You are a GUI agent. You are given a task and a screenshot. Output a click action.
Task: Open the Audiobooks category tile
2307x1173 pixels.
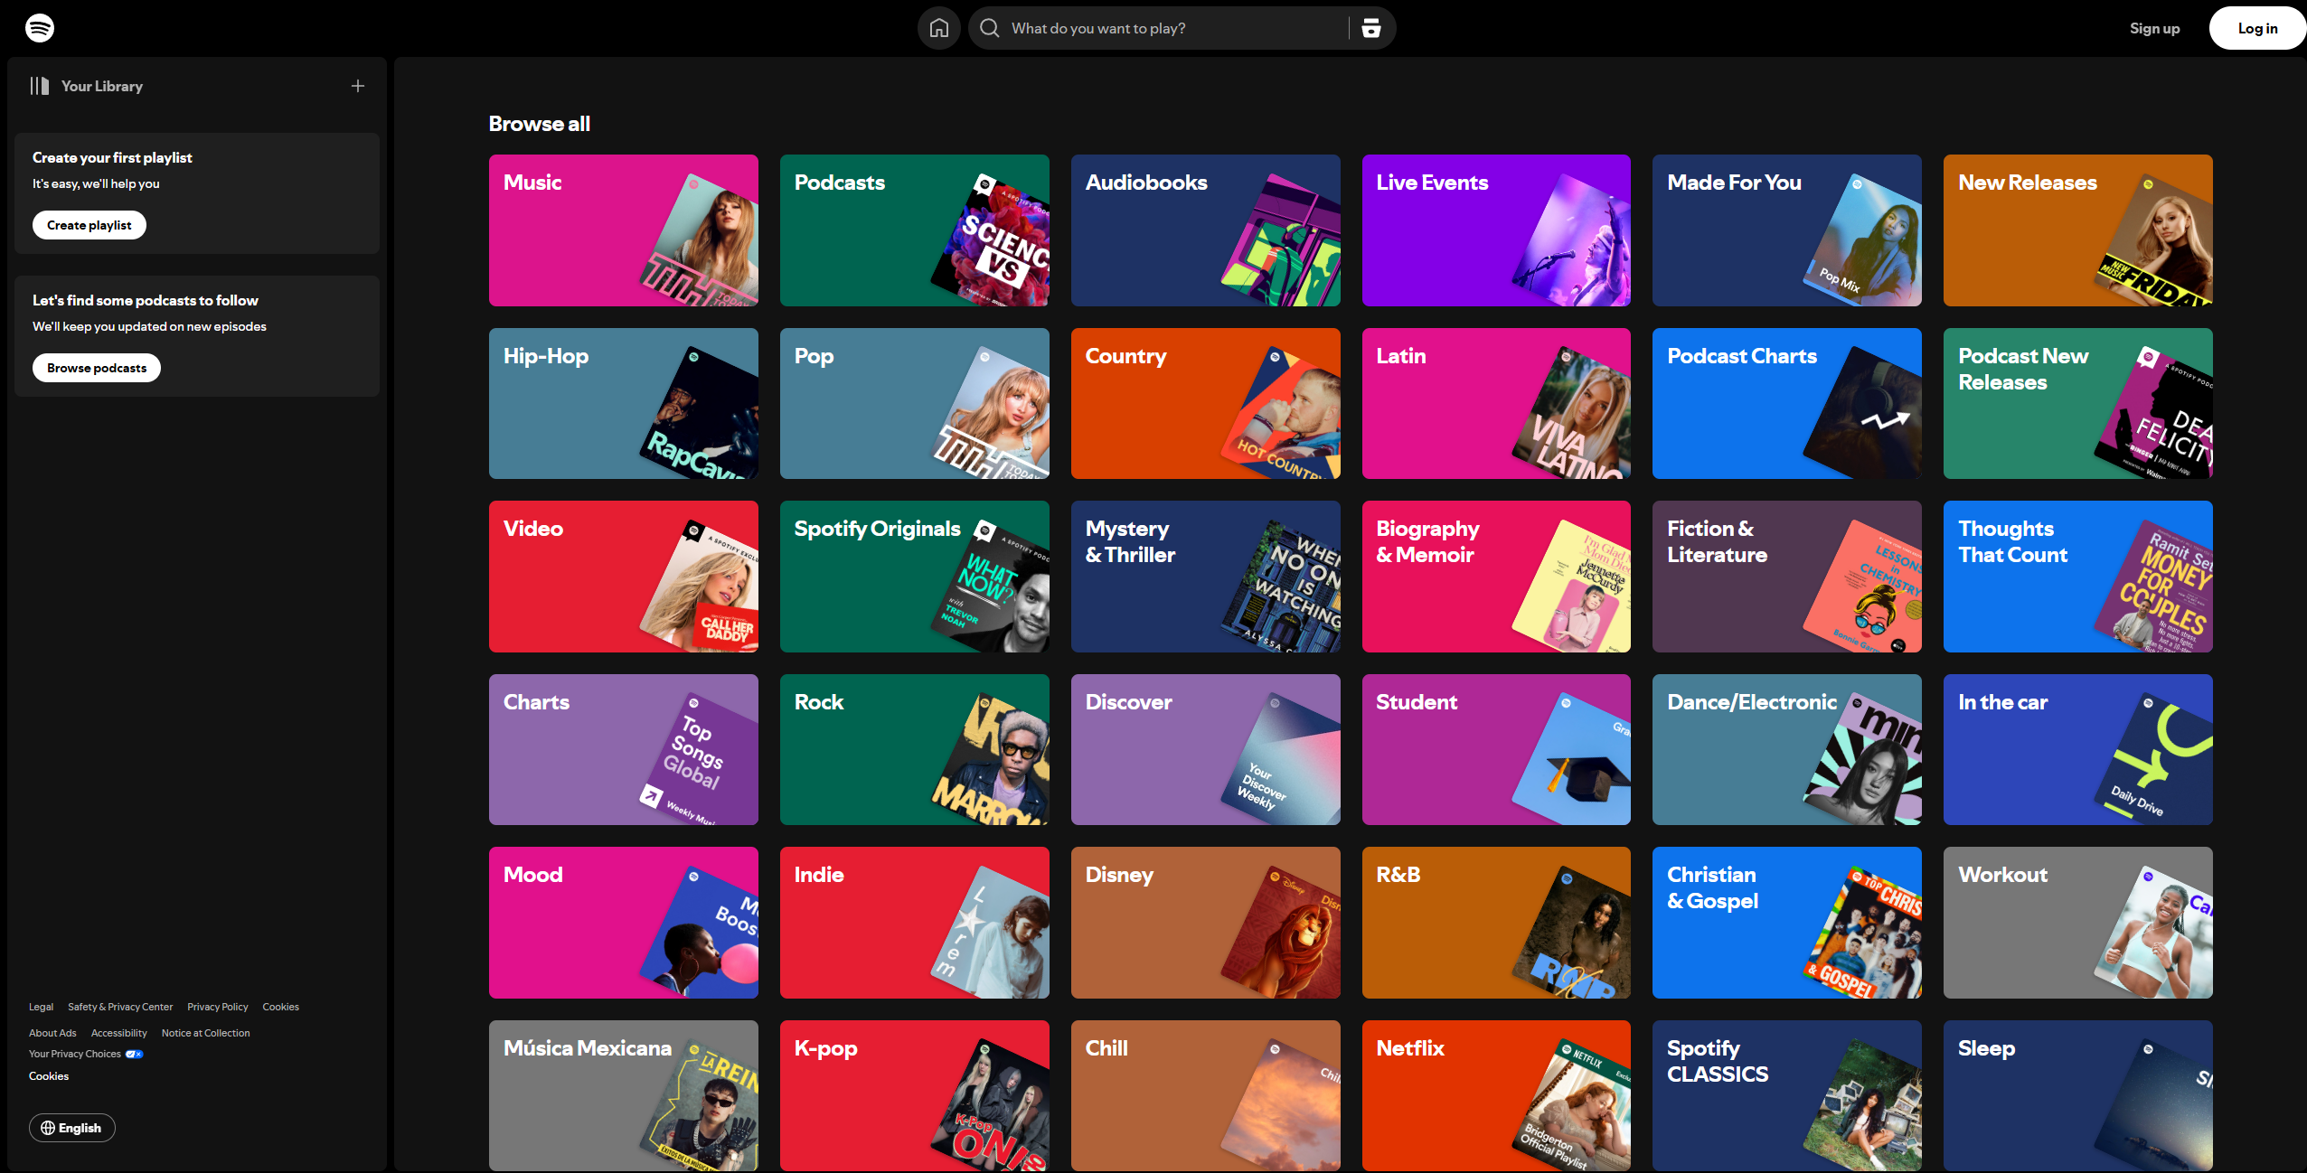click(x=1205, y=230)
